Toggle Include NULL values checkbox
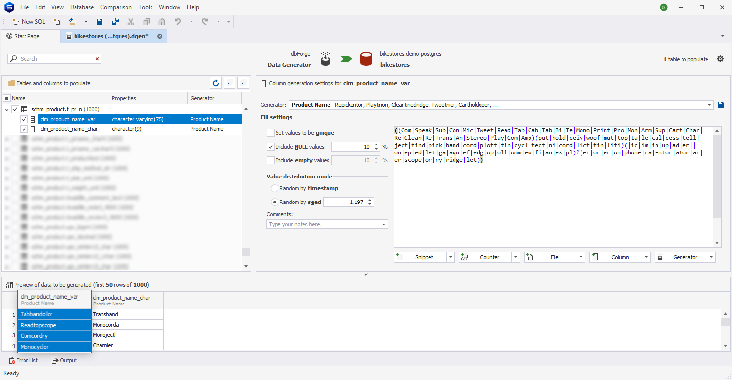 [x=271, y=147]
